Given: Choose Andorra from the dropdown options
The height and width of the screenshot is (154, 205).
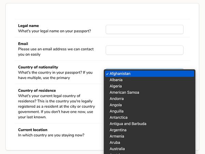Looking at the screenshot, I should tap(117, 99).
